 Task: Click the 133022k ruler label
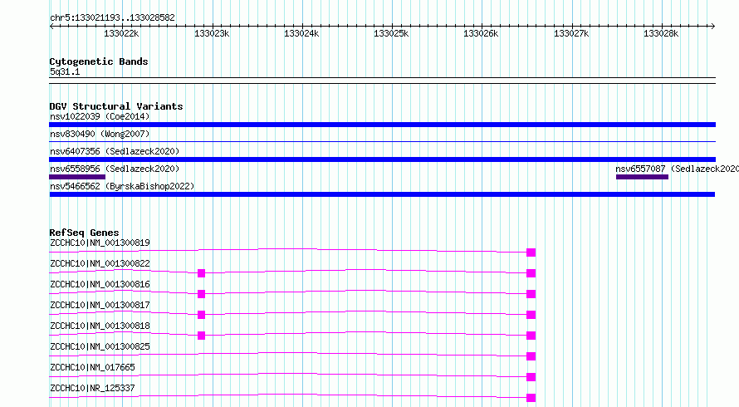(x=121, y=33)
